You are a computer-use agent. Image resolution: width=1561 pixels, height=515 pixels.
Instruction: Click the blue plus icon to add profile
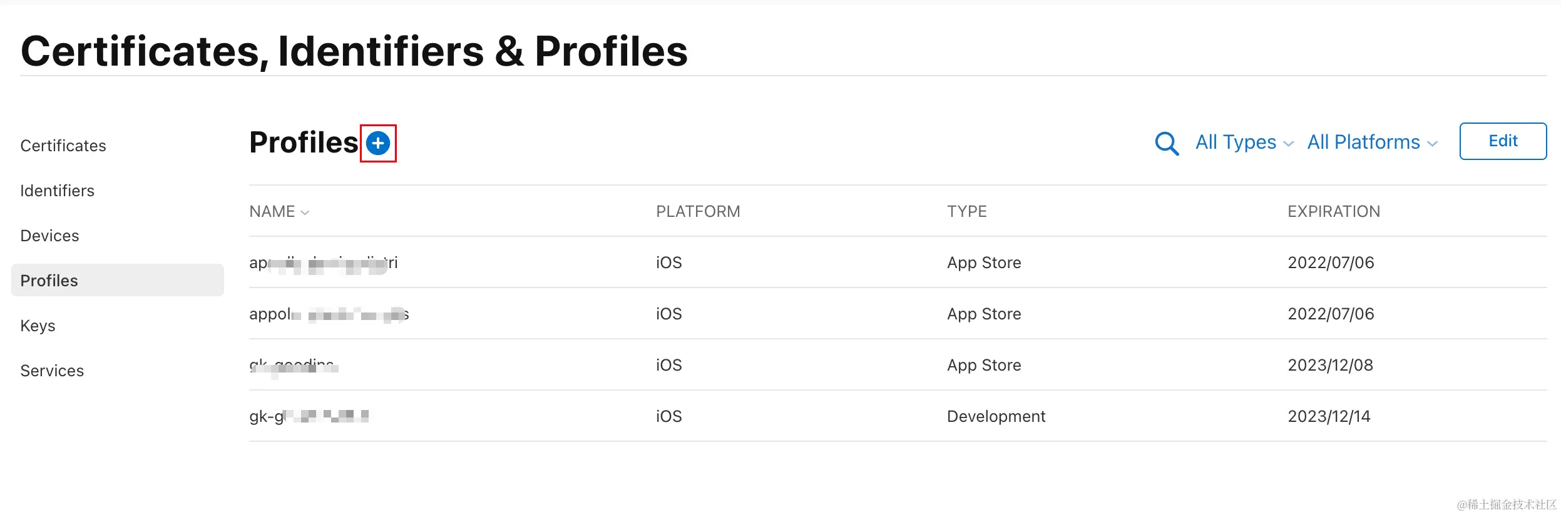click(378, 143)
